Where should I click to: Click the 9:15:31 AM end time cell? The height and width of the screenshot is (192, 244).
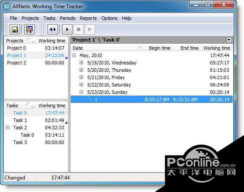[x=185, y=99]
